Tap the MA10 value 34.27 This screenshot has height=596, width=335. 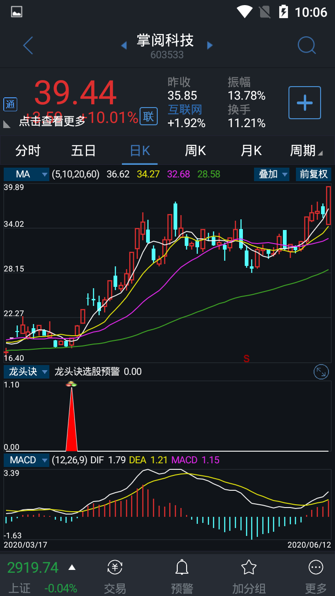[148, 174]
